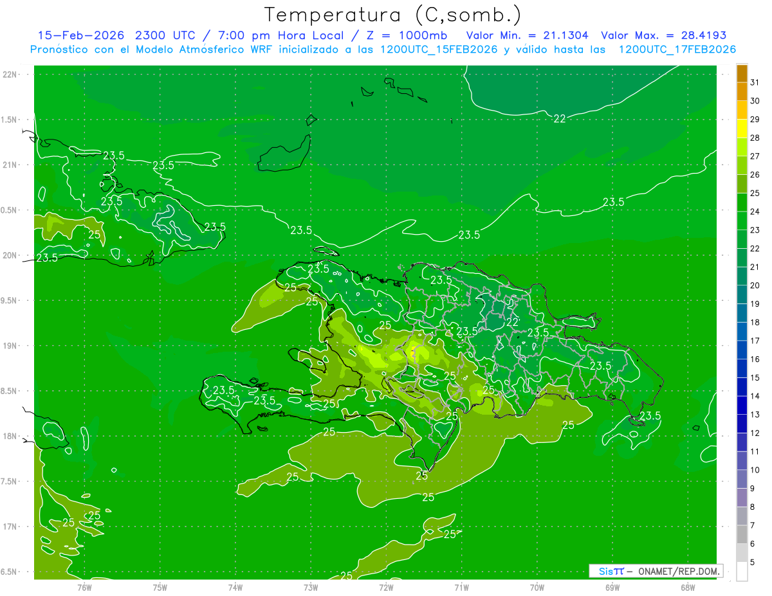Click the legend label "5"
This screenshot has width=772, height=596.
pyautogui.click(x=753, y=563)
